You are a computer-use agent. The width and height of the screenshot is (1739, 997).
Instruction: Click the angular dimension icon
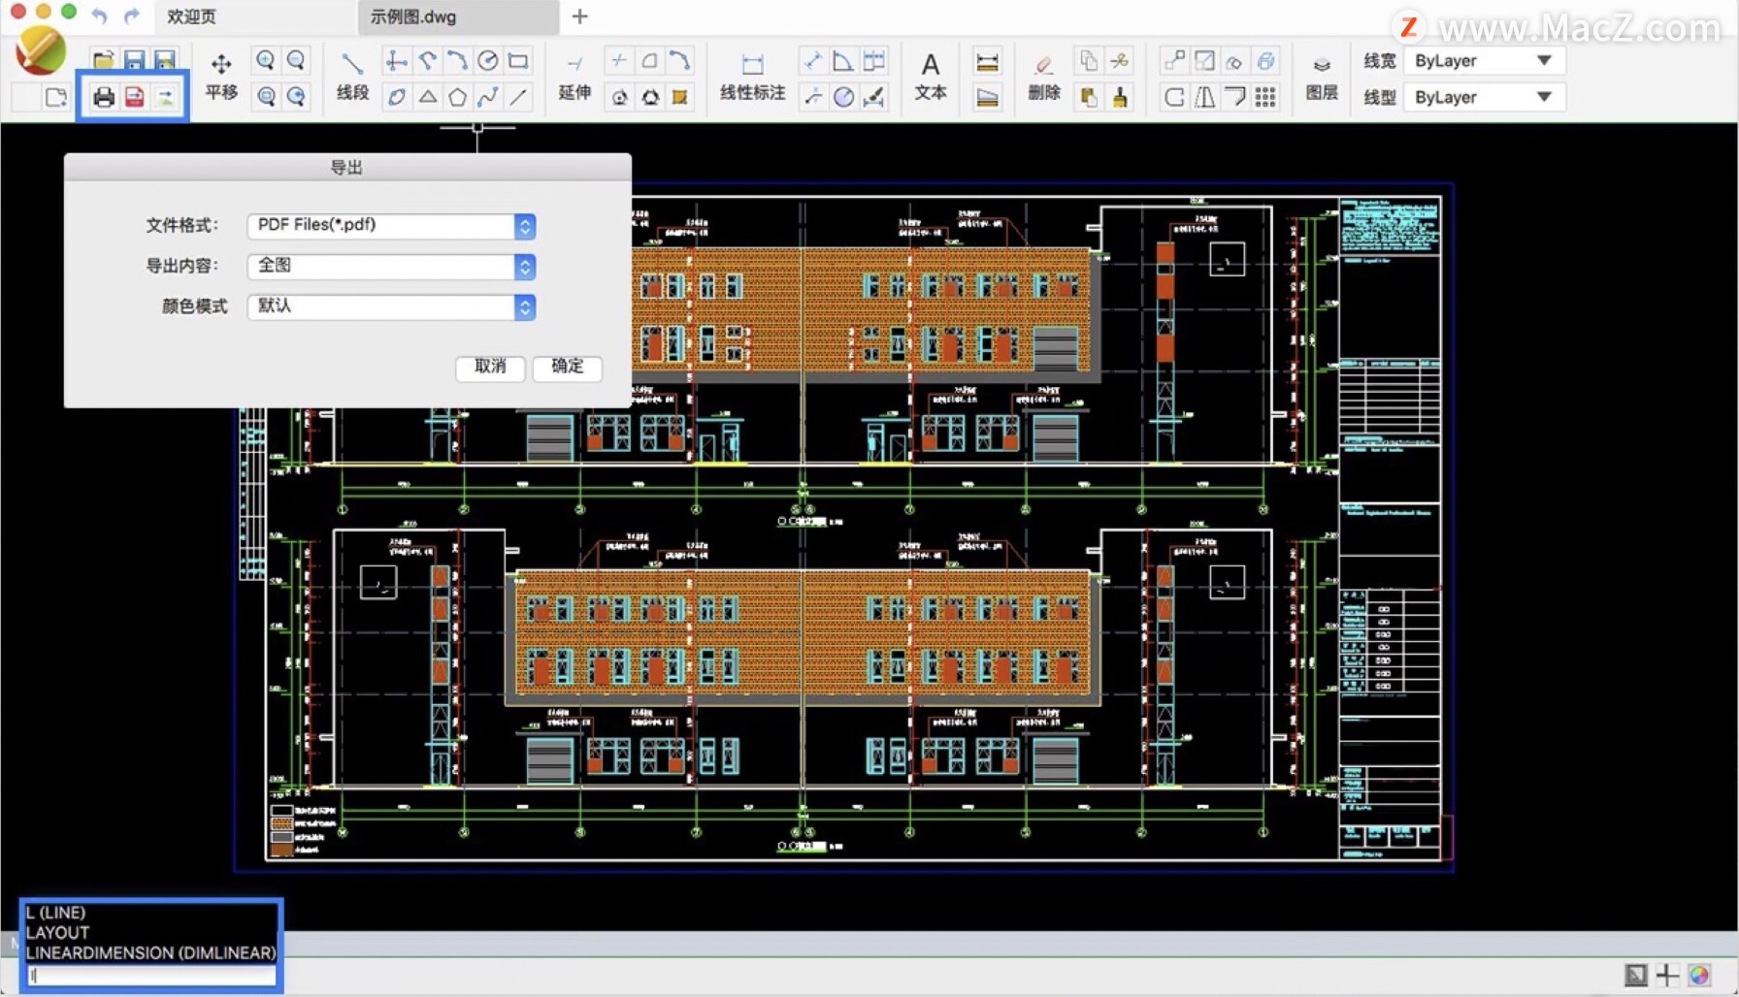pyautogui.click(x=842, y=61)
